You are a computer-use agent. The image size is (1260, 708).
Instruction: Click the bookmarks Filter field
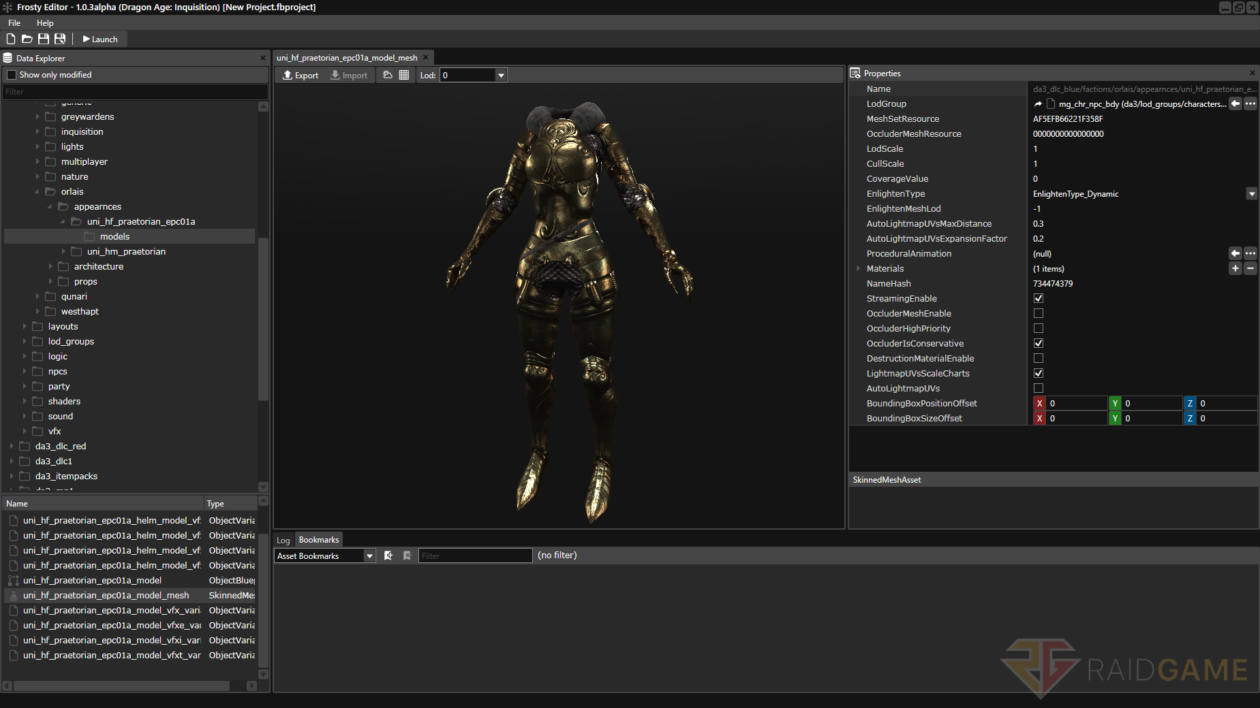click(x=475, y=556)
